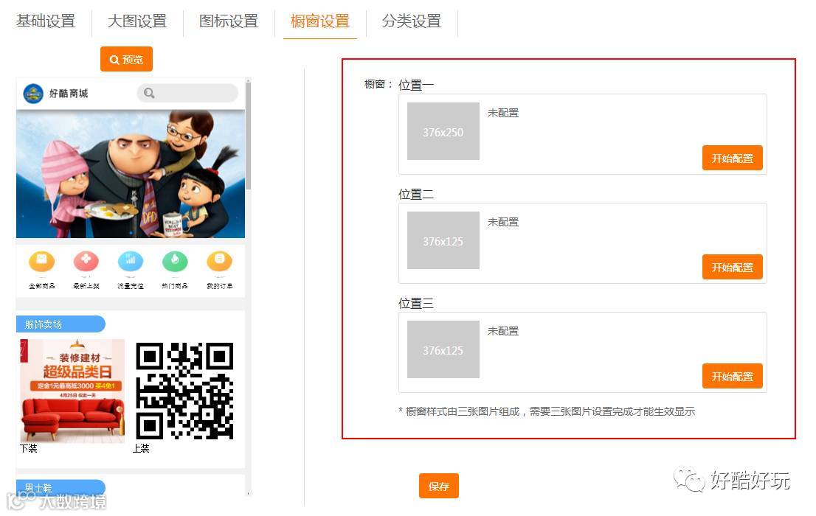Viewport: 816px width, 516px height.
Task: Go to the 分类设置 tab
Action: pos(412,21)
